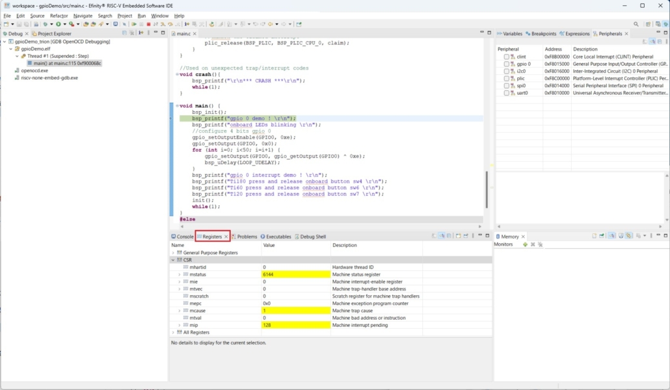Select the openocd.exe process entry
This screenshot has height=390, width=670.
click(x=34, y=71)
